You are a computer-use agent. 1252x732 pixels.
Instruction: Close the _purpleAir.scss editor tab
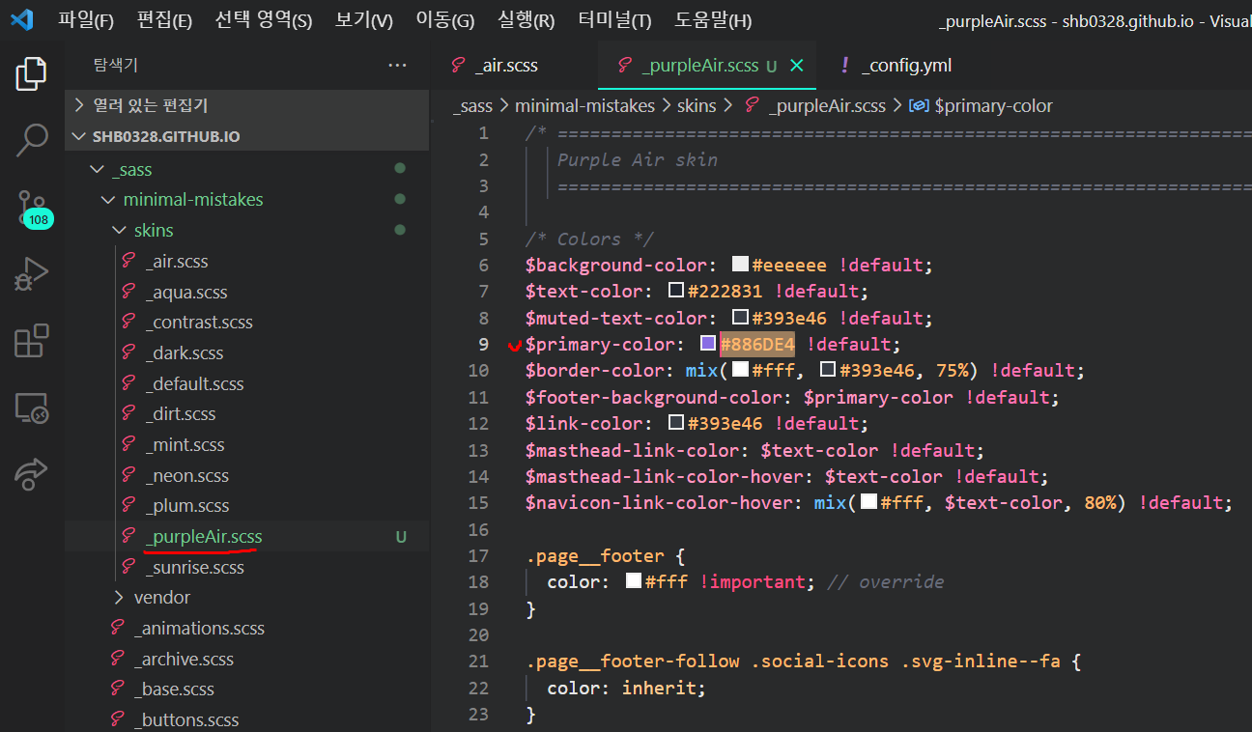pos(797,66)
